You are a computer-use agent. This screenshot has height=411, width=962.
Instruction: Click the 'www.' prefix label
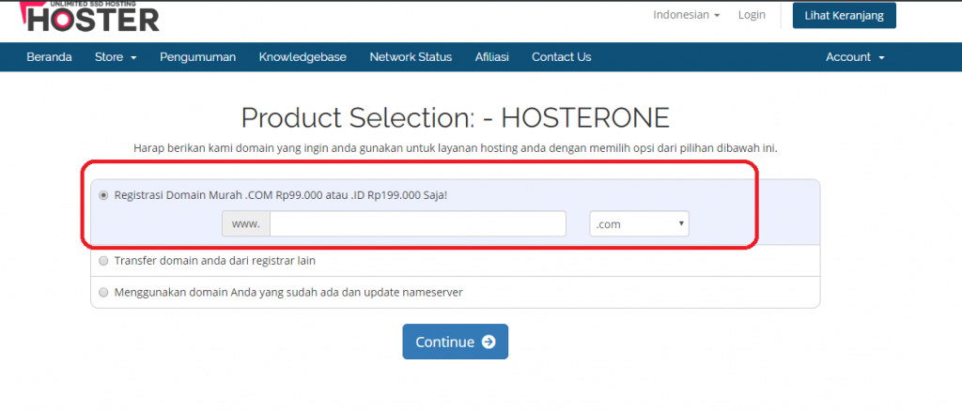246,224
